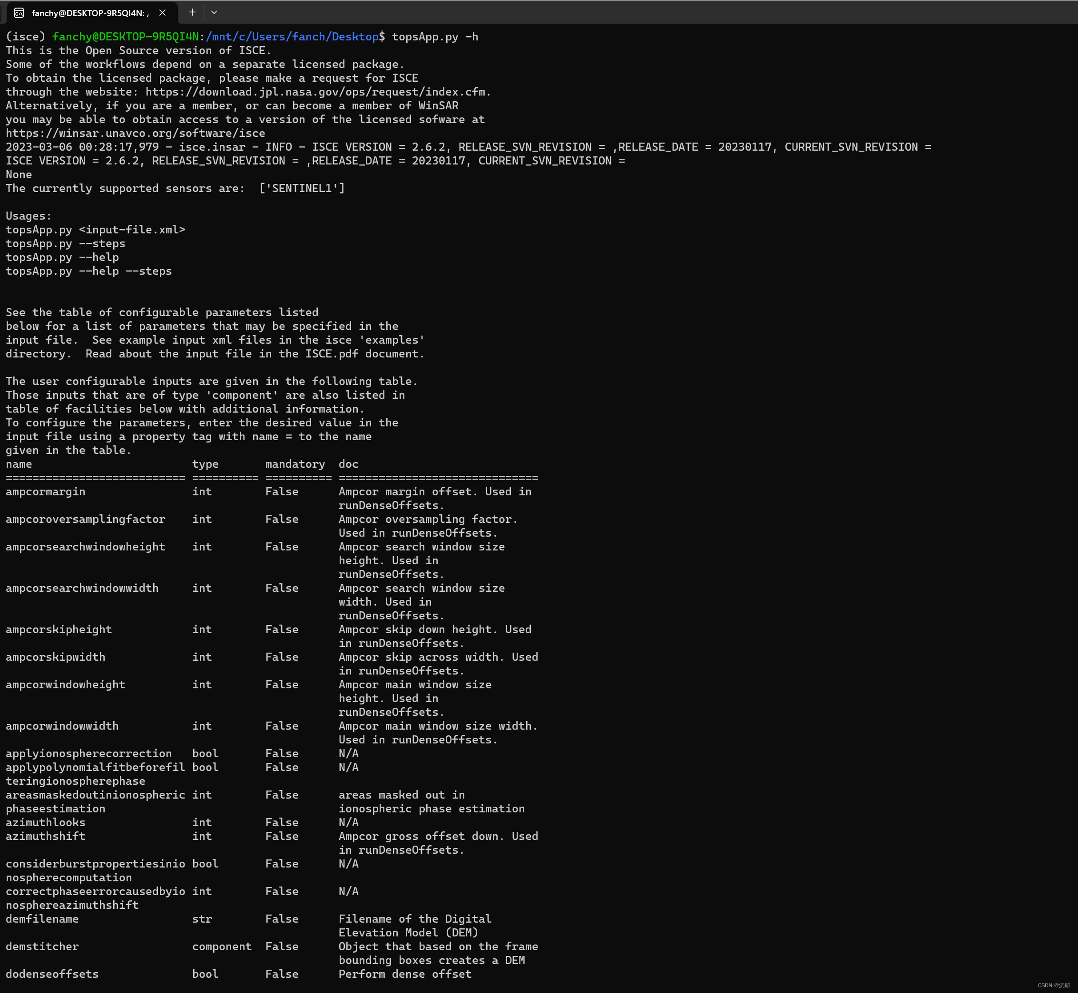Click 'Ampcor gross offset down.' doc text
This screenshot has width=1078, height=993.
[421, 836]
